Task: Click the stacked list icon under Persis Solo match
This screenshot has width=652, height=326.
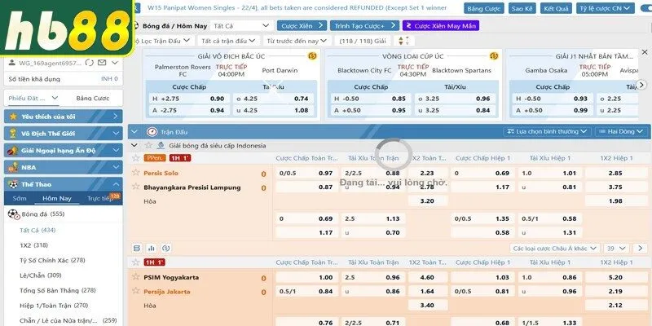Action: [137, 249]
